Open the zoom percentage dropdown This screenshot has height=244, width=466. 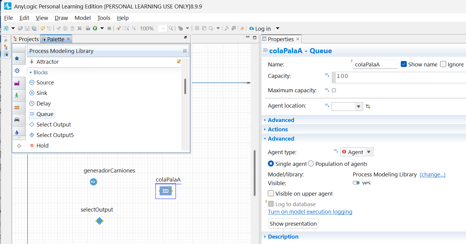tap(163, 28)
